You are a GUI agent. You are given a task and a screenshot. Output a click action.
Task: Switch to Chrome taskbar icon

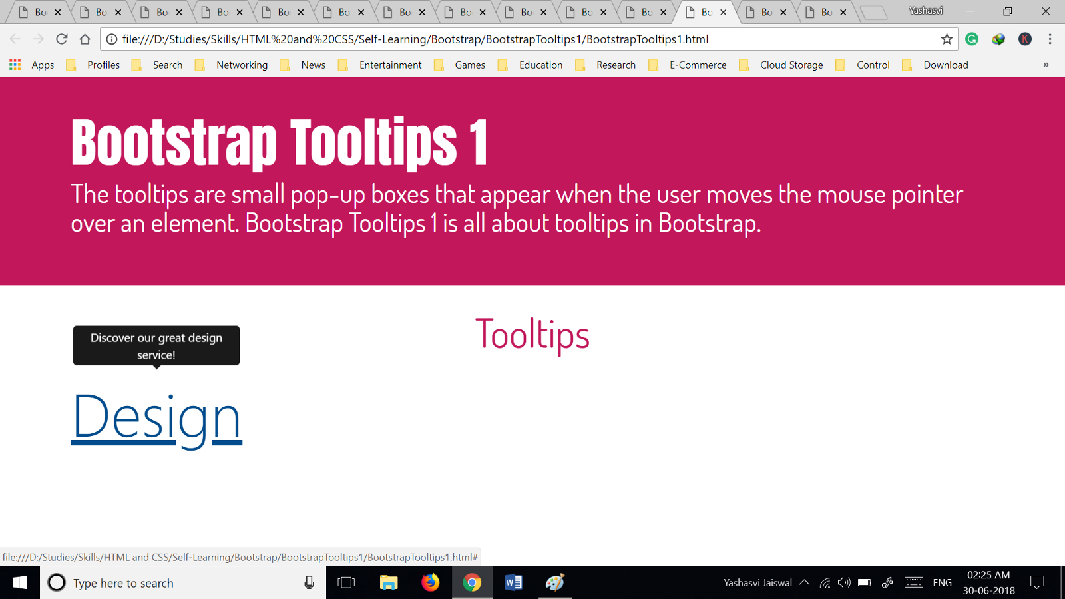click(472, 583)
